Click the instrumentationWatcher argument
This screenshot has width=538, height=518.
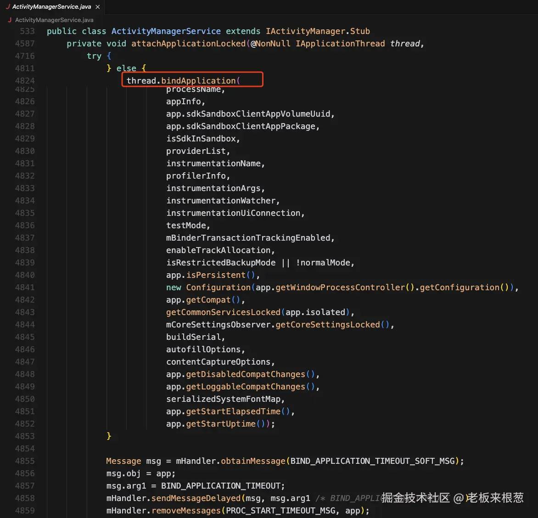click(221, 201)
